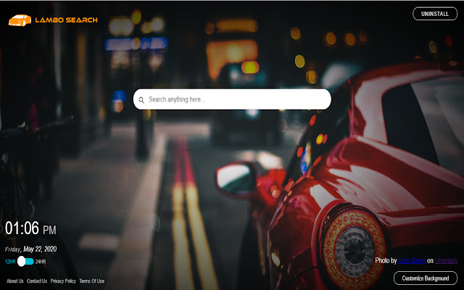Click the orange Lambo car logo icon
Image resolution: width=464 pixels, height=290 pixels.
(x=20, y=20)
